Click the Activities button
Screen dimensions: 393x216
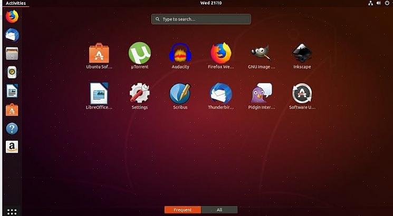click(x=15, y=3)
